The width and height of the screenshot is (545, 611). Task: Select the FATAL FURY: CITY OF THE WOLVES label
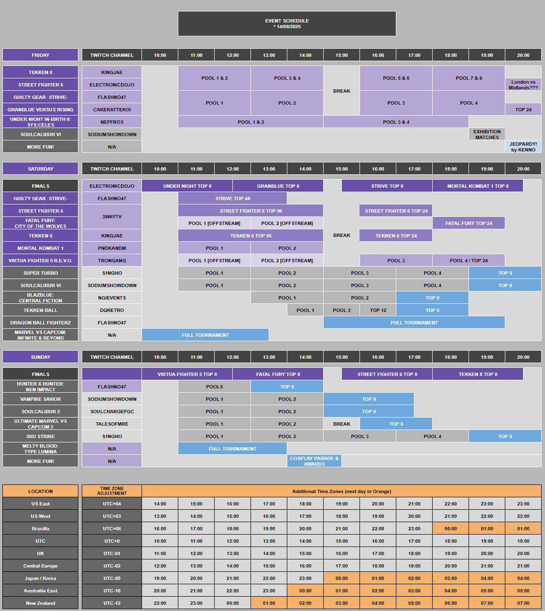click(41, 223)
